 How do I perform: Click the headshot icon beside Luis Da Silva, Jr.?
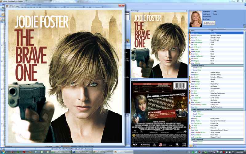tap(190, 47)
